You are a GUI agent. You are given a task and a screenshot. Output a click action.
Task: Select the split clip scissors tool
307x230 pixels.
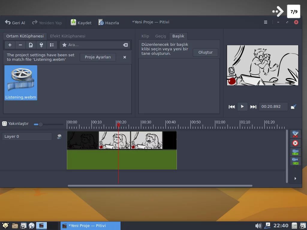coord(295,134)
